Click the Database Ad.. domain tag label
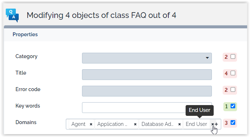This screenshot has height=137, width=250. pos(157,124)
